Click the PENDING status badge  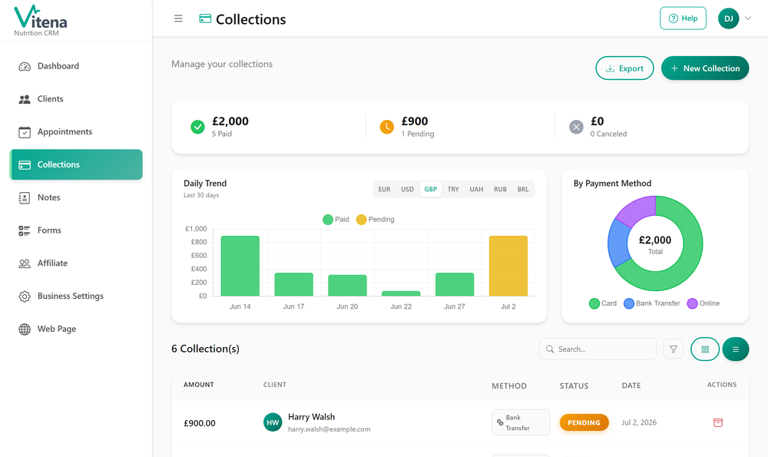click(x=584, y=422)
